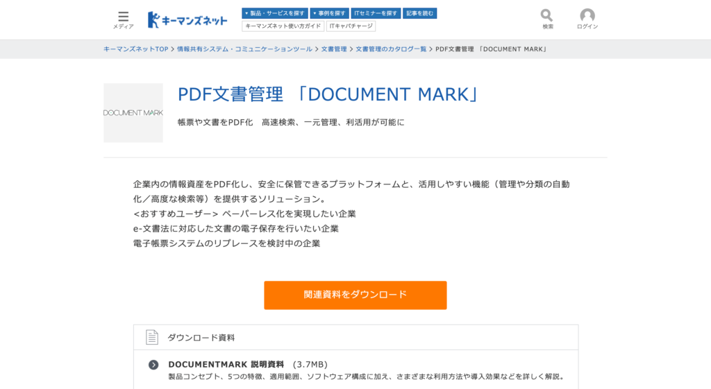The width and height of the screenshot is (711, 389).
Task: Click the line 電子帳票システムのリプレースを検討中の企業
Action: click(227, 243)
